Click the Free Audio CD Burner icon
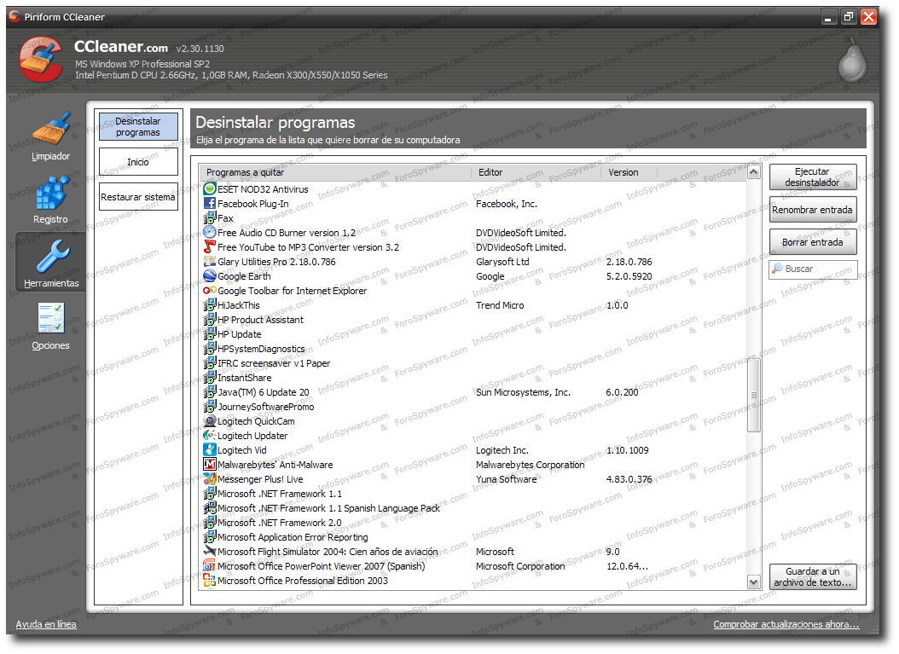The width and height of the screenshot is (899, 654). tap(210, 232)
